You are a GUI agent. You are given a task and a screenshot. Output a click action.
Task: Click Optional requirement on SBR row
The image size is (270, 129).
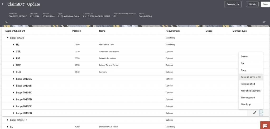(169, 51)
